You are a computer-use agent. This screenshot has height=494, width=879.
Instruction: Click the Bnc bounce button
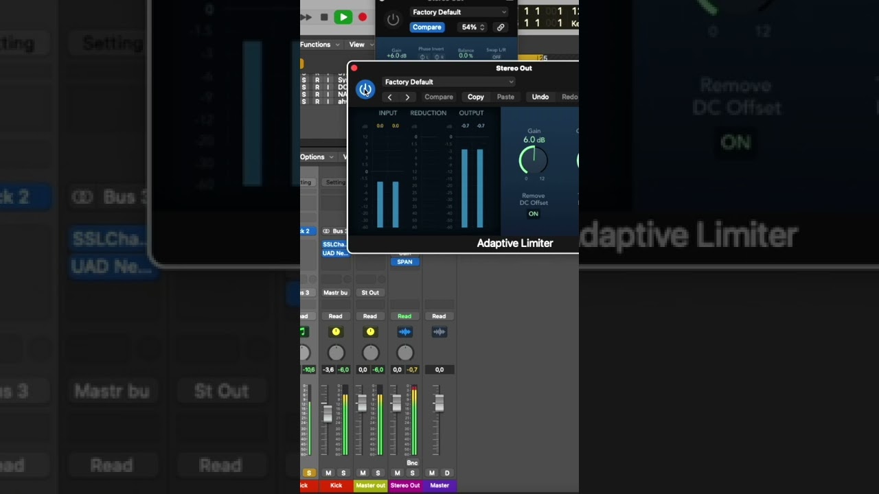pyautogui.click(x=412, y=463)
